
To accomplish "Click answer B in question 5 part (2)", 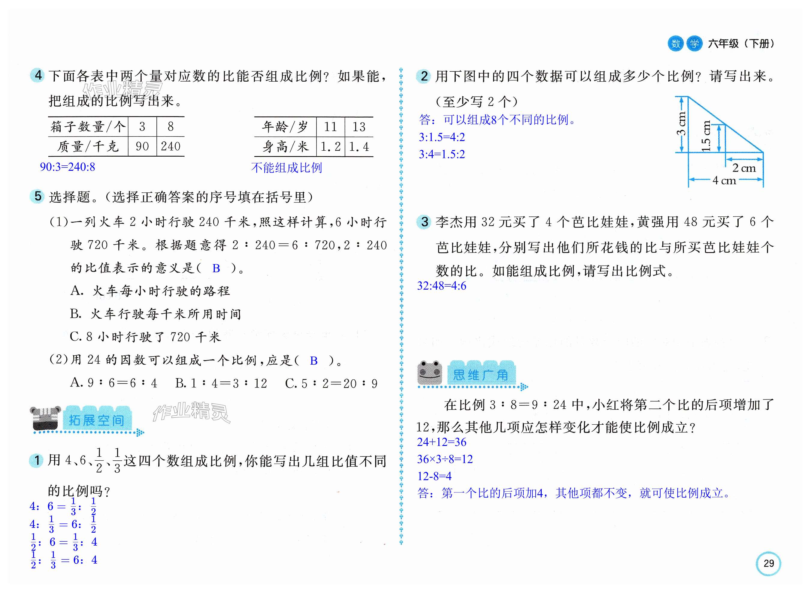I will (x=313, y=361).
